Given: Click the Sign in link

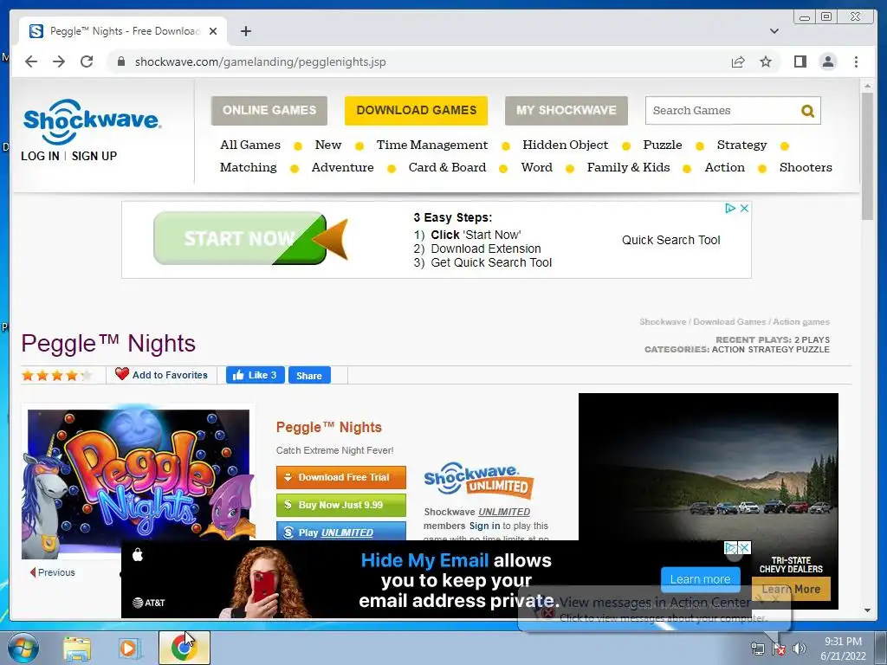Looking at the screenshot, I should [x=484, y=526].
